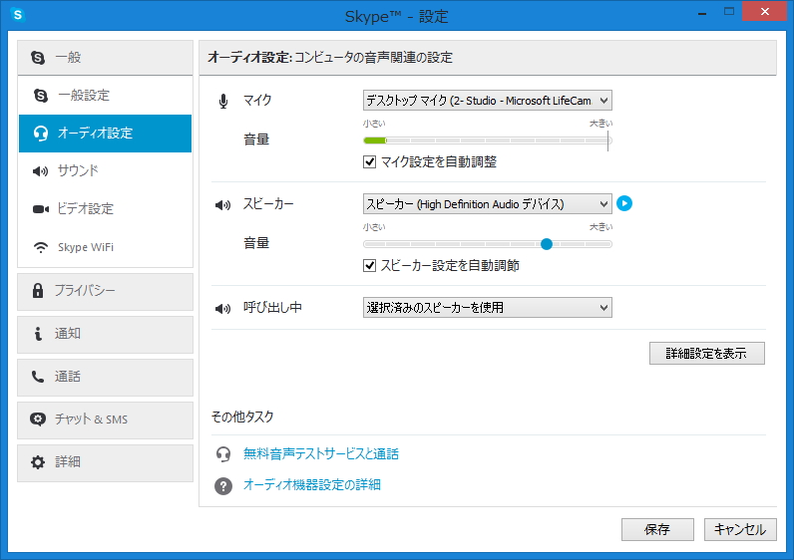Screen dimensions: 794x560
Task: Open the 通知 section
Action: tap(106, 335)
